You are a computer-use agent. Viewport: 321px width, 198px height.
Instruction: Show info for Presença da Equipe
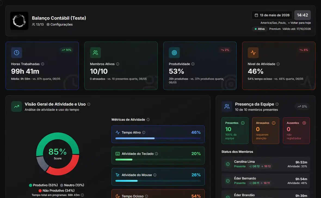[277, 104]
